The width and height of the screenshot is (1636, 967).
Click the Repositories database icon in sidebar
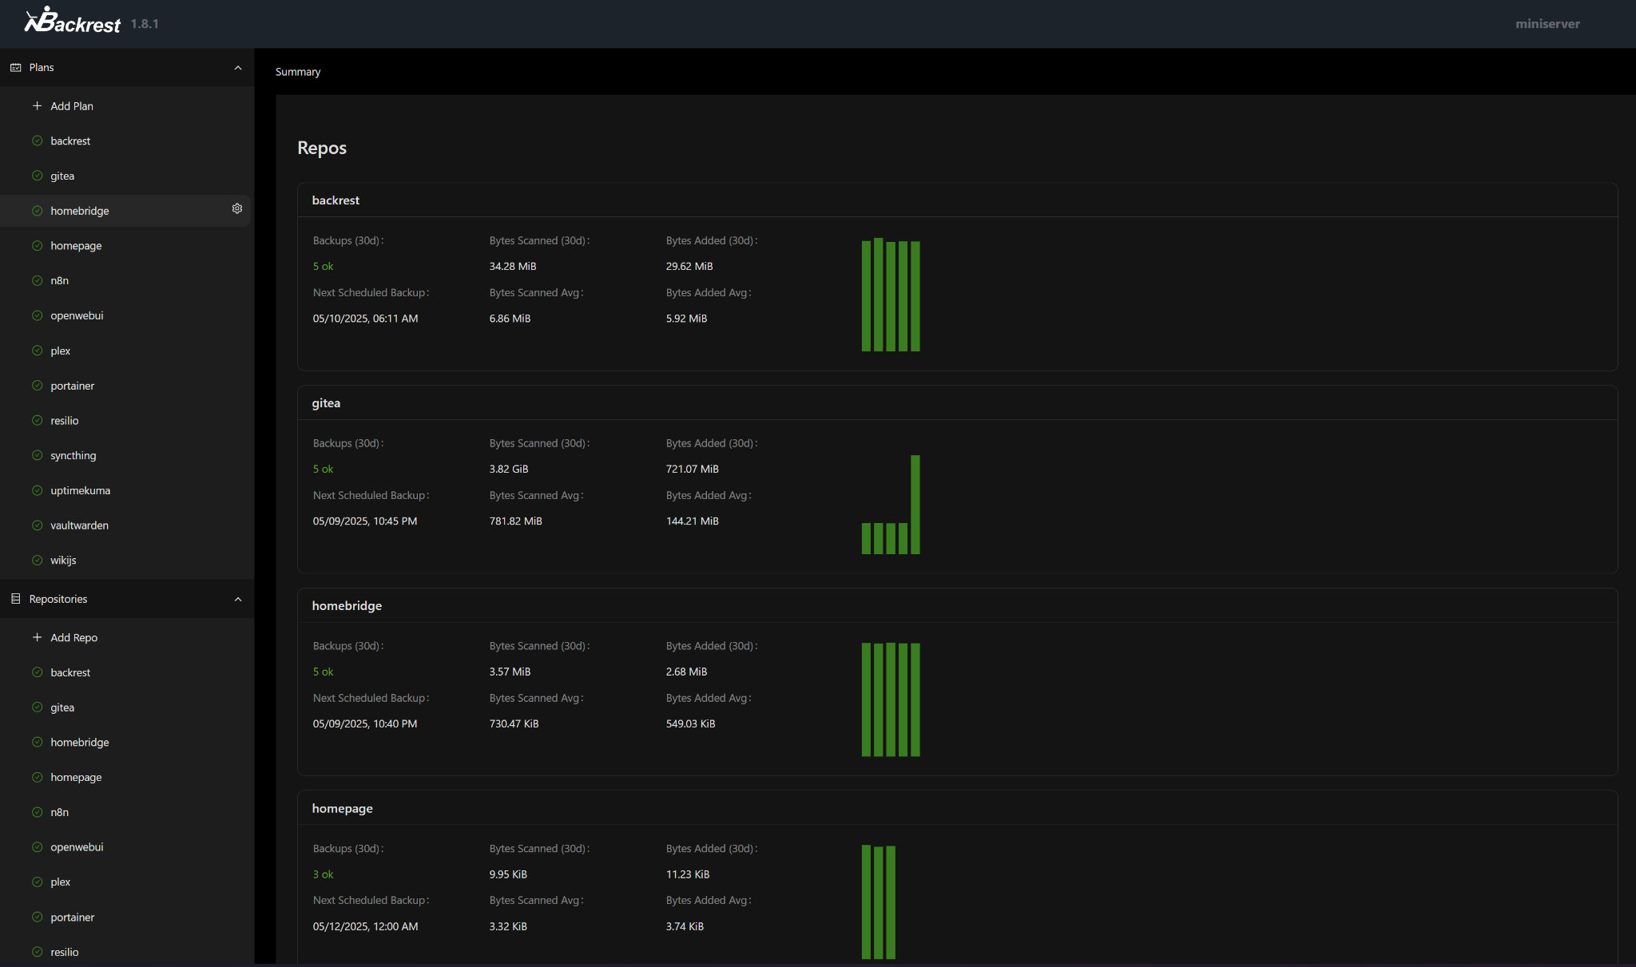click(15, 599)
